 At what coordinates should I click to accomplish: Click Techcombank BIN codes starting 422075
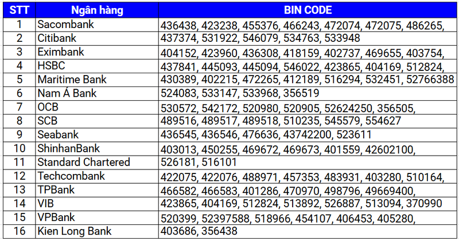pyautogui.click(x=308, y=176)
